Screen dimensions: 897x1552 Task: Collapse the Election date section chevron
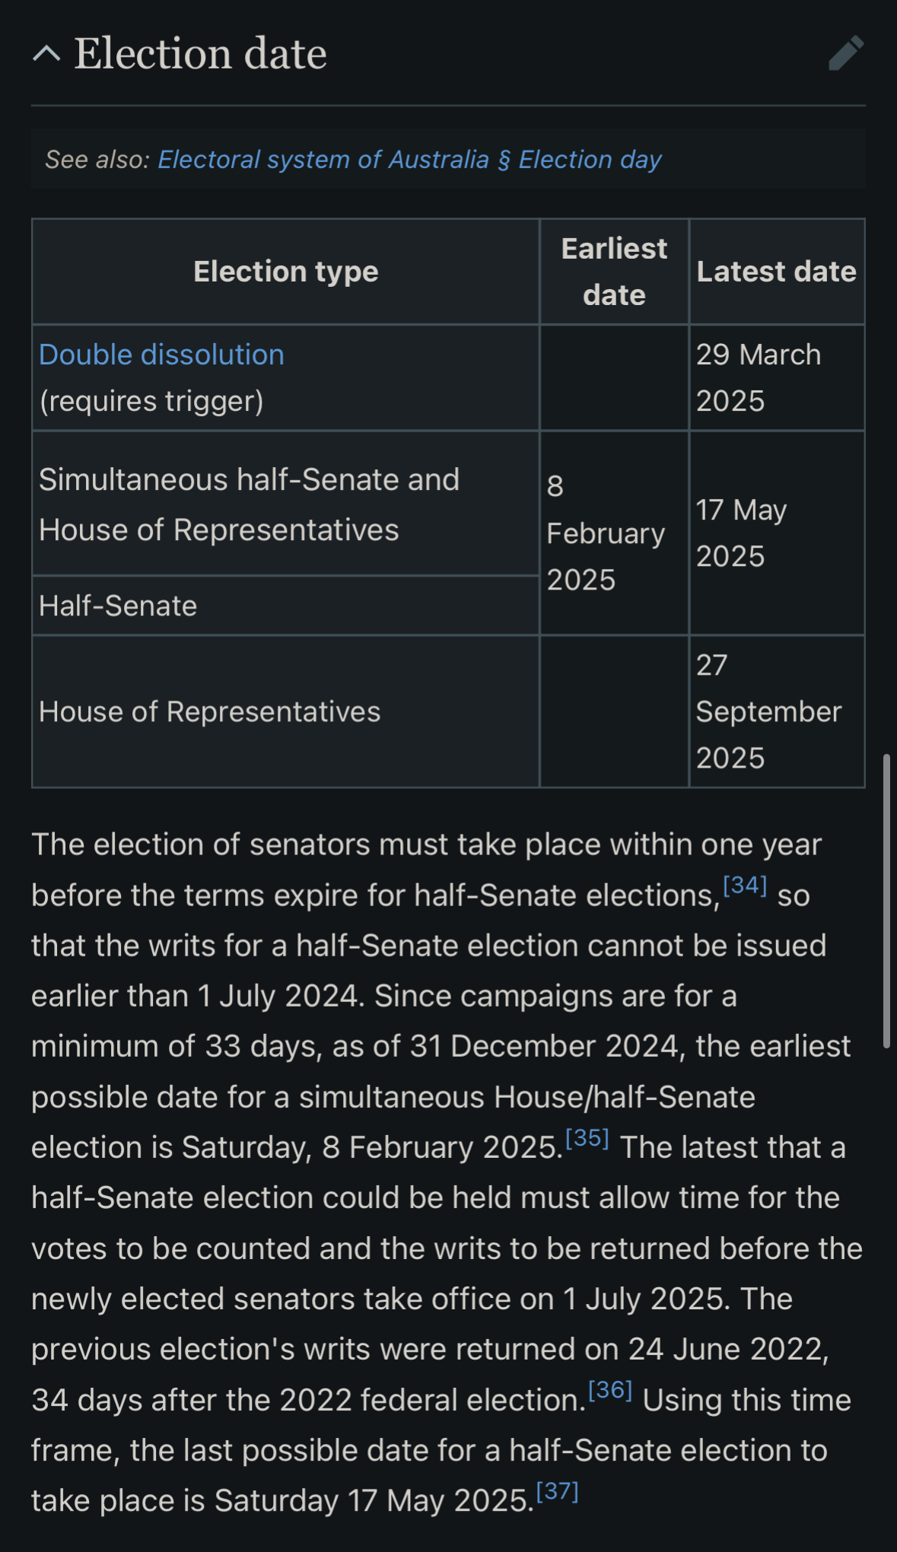click(47, 53)
